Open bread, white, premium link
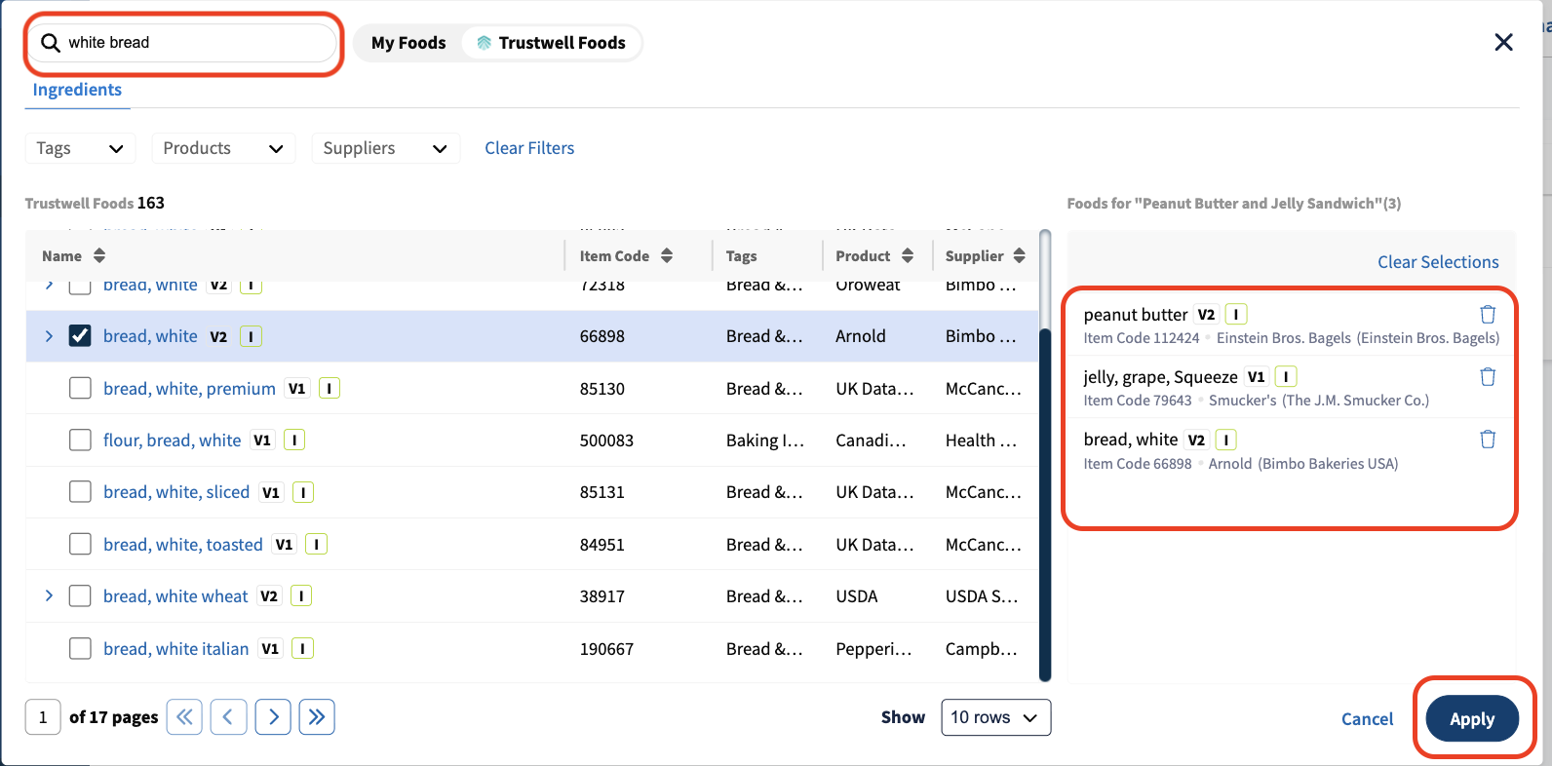Image resolution: width=1552 pixels, height=766 pixels. pos(189,388)
